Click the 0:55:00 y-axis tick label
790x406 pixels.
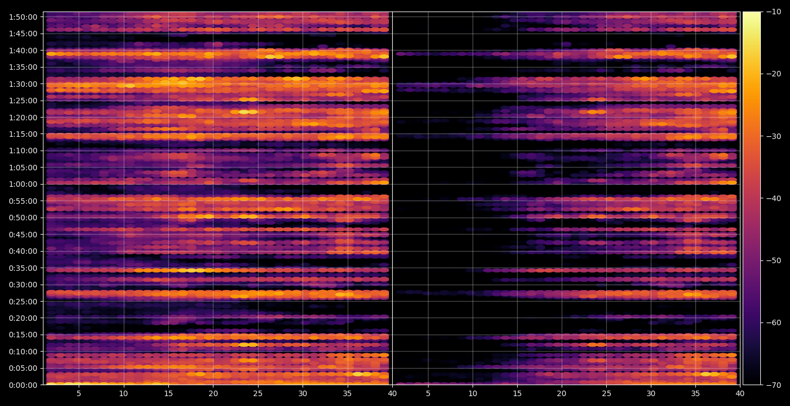point(23,201)
